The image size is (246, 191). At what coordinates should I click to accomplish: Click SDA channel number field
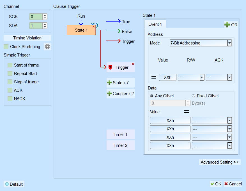tap(36, 26)
